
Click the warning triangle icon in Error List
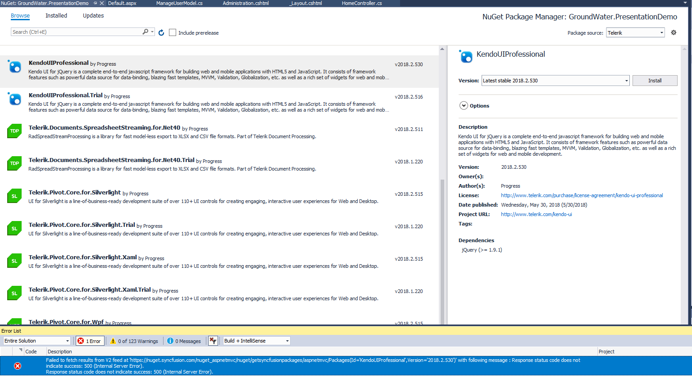click(113, 341)
